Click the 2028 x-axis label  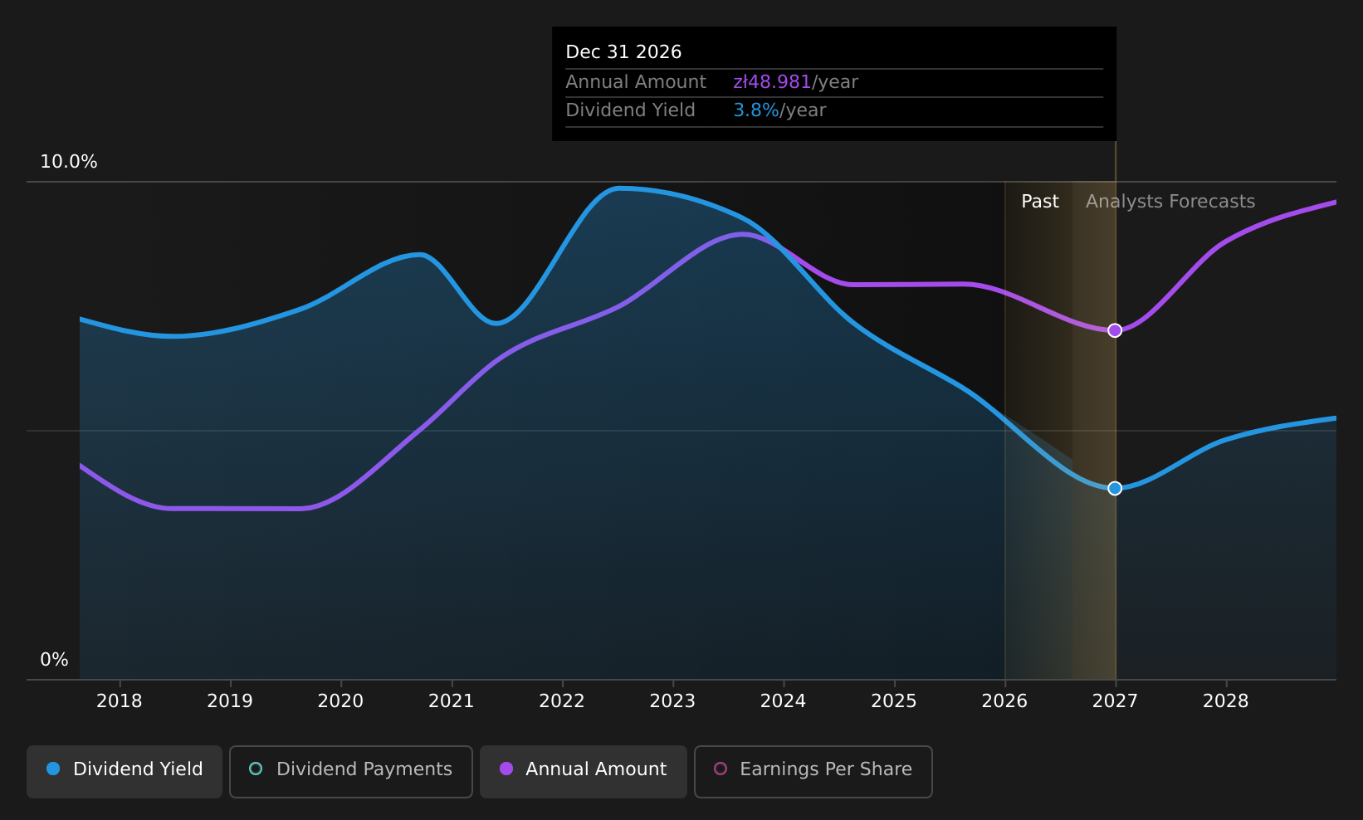click(1226, 701)
